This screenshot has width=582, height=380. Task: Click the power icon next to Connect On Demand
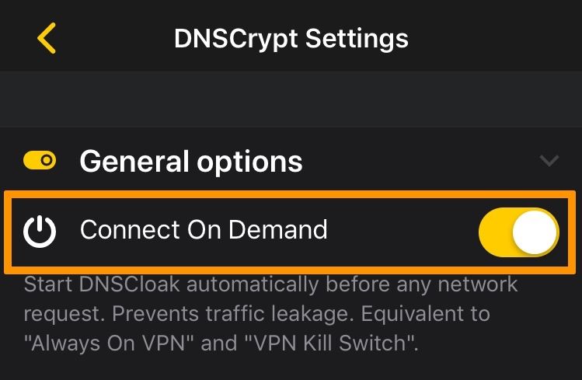coord(40,231)
